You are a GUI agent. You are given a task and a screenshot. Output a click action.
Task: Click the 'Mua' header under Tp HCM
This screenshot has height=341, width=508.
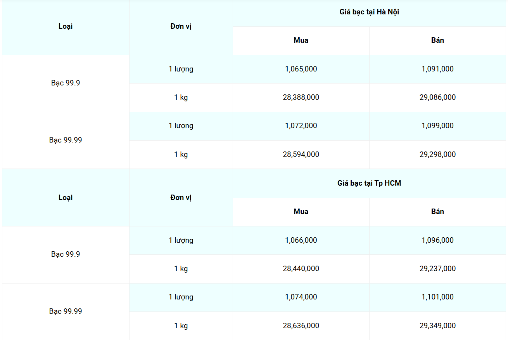[x=301, y=212]
